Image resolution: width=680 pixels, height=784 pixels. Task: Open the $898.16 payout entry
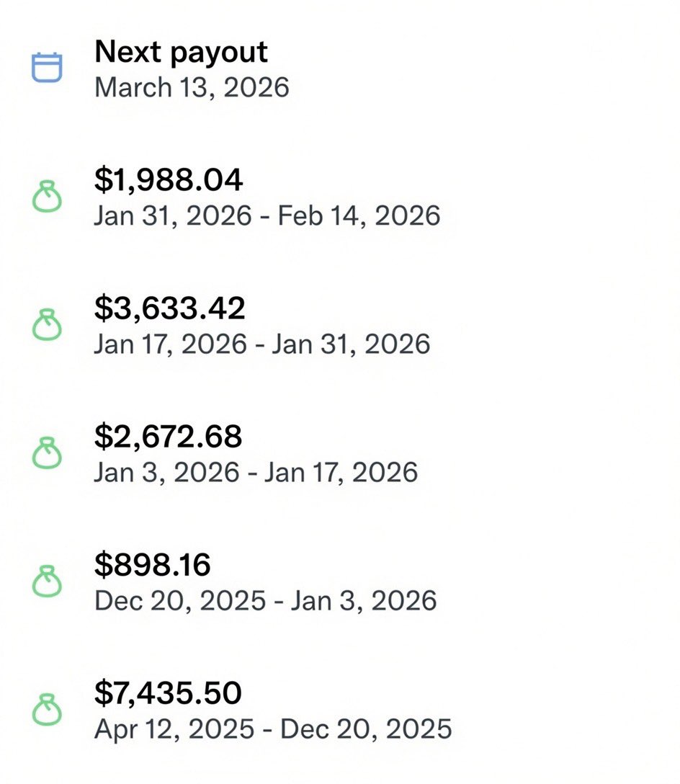pos(153,565)
